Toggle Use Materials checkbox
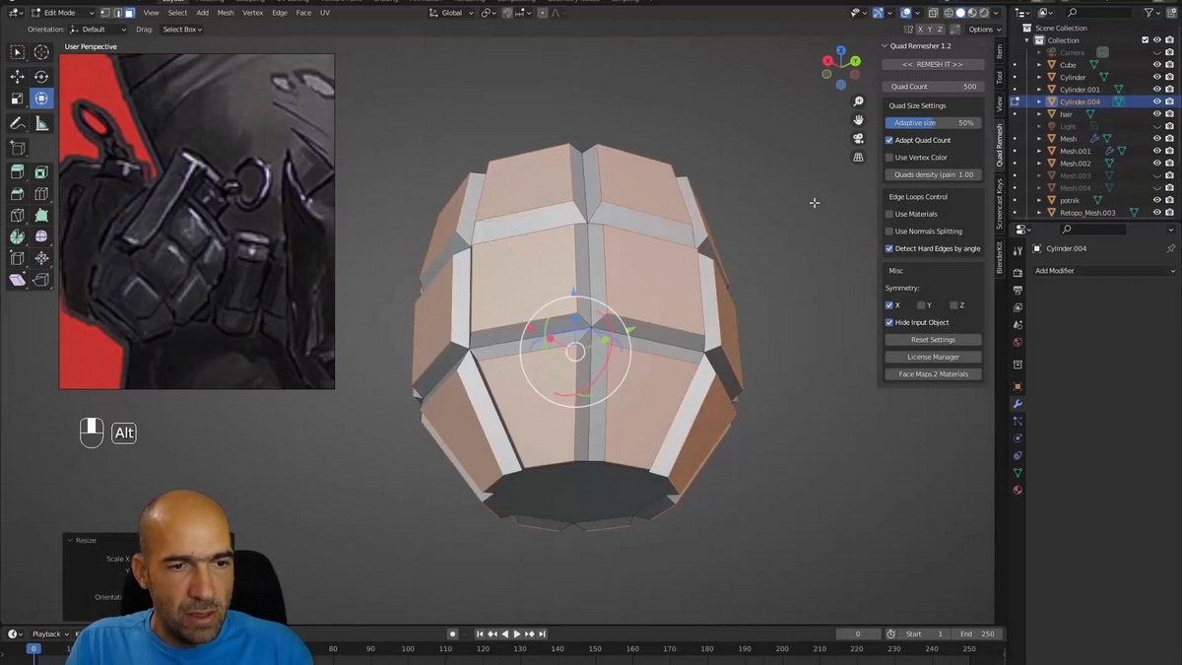 (x=889, y=214)
